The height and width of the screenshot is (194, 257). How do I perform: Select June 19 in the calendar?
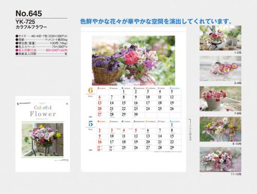pyautogui.click(x=172, y=103)
